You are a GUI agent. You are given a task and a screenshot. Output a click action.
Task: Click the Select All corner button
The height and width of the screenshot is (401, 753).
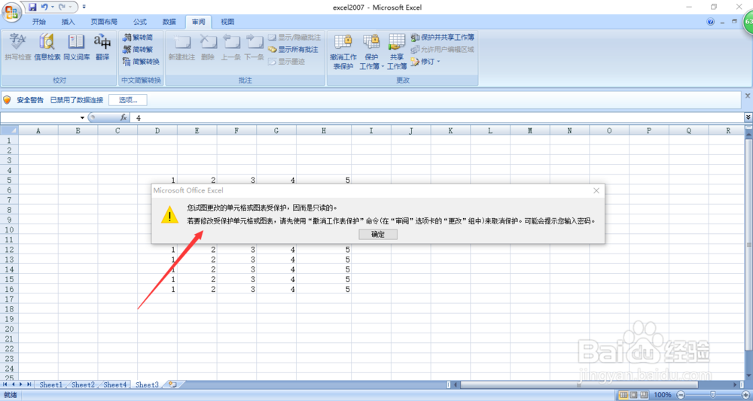tap(9, 130)
